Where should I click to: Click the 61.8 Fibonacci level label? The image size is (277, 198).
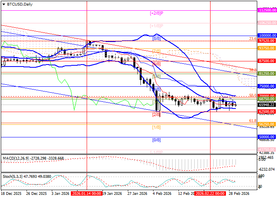(252, 120)
